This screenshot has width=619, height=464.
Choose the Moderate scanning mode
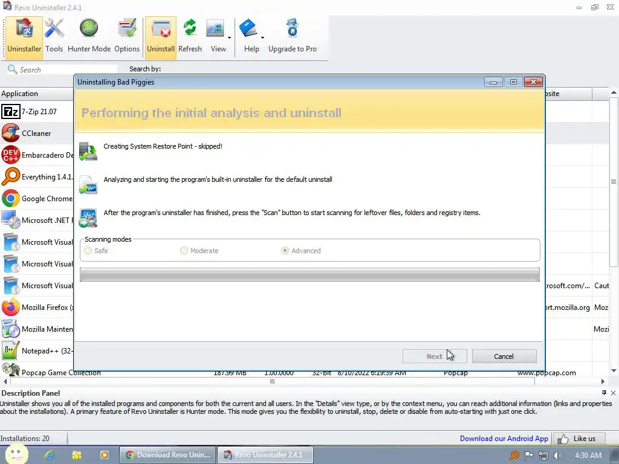[x=184, y=251]
